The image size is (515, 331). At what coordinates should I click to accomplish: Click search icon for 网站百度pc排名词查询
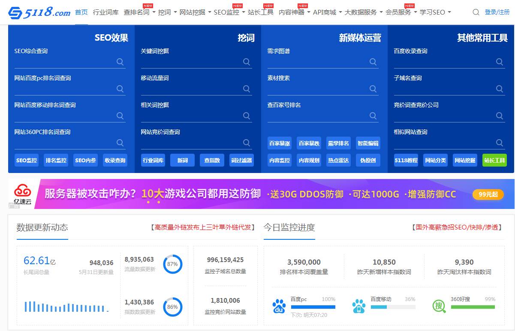click(120, 89)
